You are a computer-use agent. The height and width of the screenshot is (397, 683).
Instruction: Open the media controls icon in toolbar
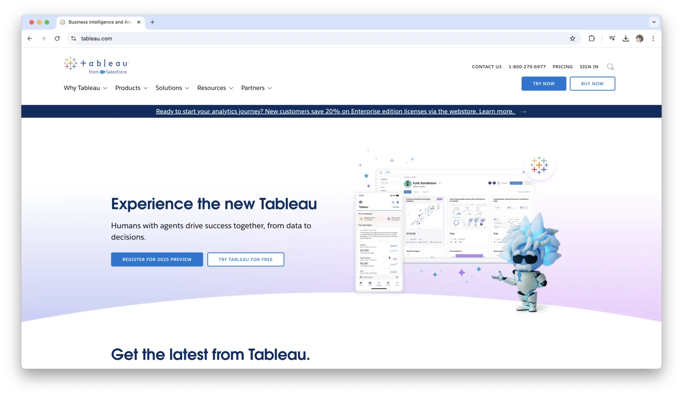612,38
